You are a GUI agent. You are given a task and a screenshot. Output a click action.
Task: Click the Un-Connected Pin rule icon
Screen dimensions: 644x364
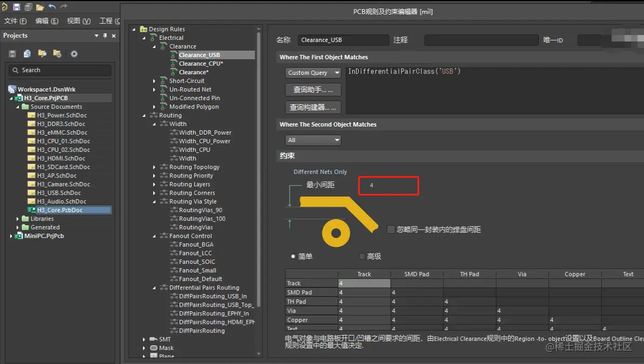click(x=164, y=99)
